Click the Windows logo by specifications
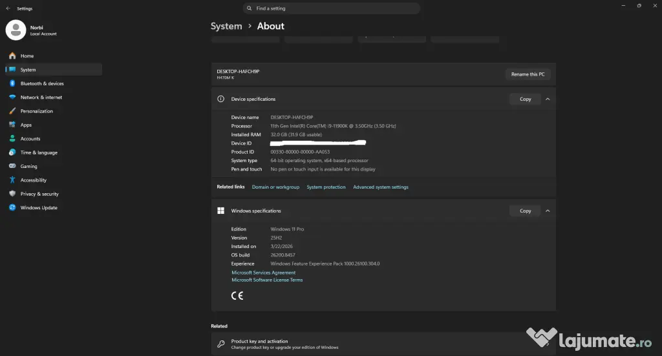Viewport: 662px width, 356px height. pos(221,211)
